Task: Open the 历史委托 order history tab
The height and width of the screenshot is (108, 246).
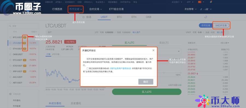Action: (x=76, y=103)
